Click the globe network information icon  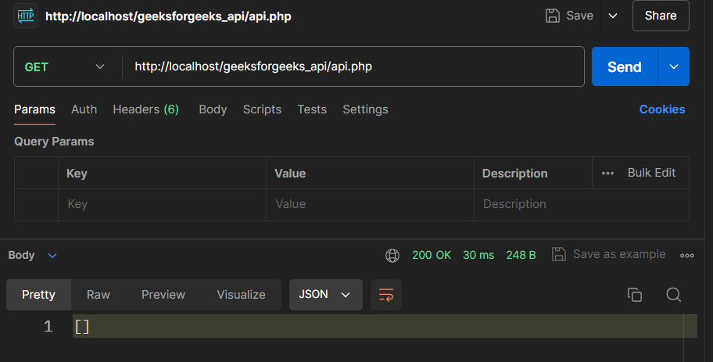[392, 255]
